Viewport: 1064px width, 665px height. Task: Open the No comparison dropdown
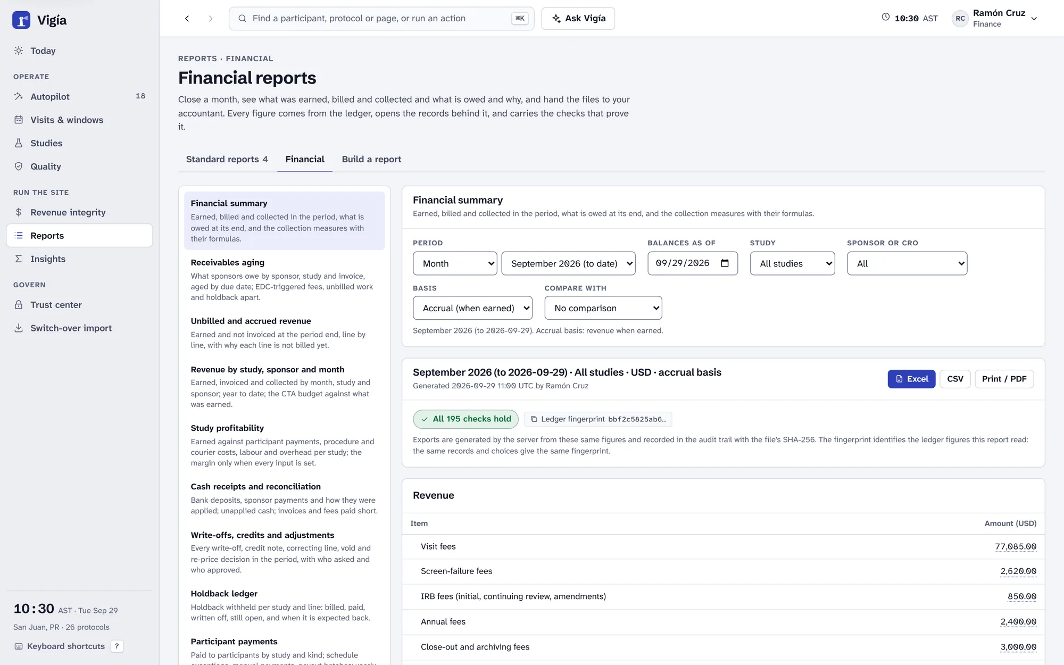(x=603, y=308)
